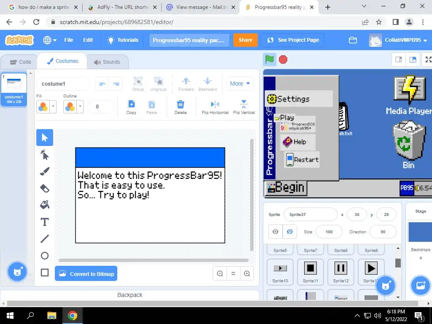Open Chrome tab search chevron
The image size is (432, 324).
(364, 6)
